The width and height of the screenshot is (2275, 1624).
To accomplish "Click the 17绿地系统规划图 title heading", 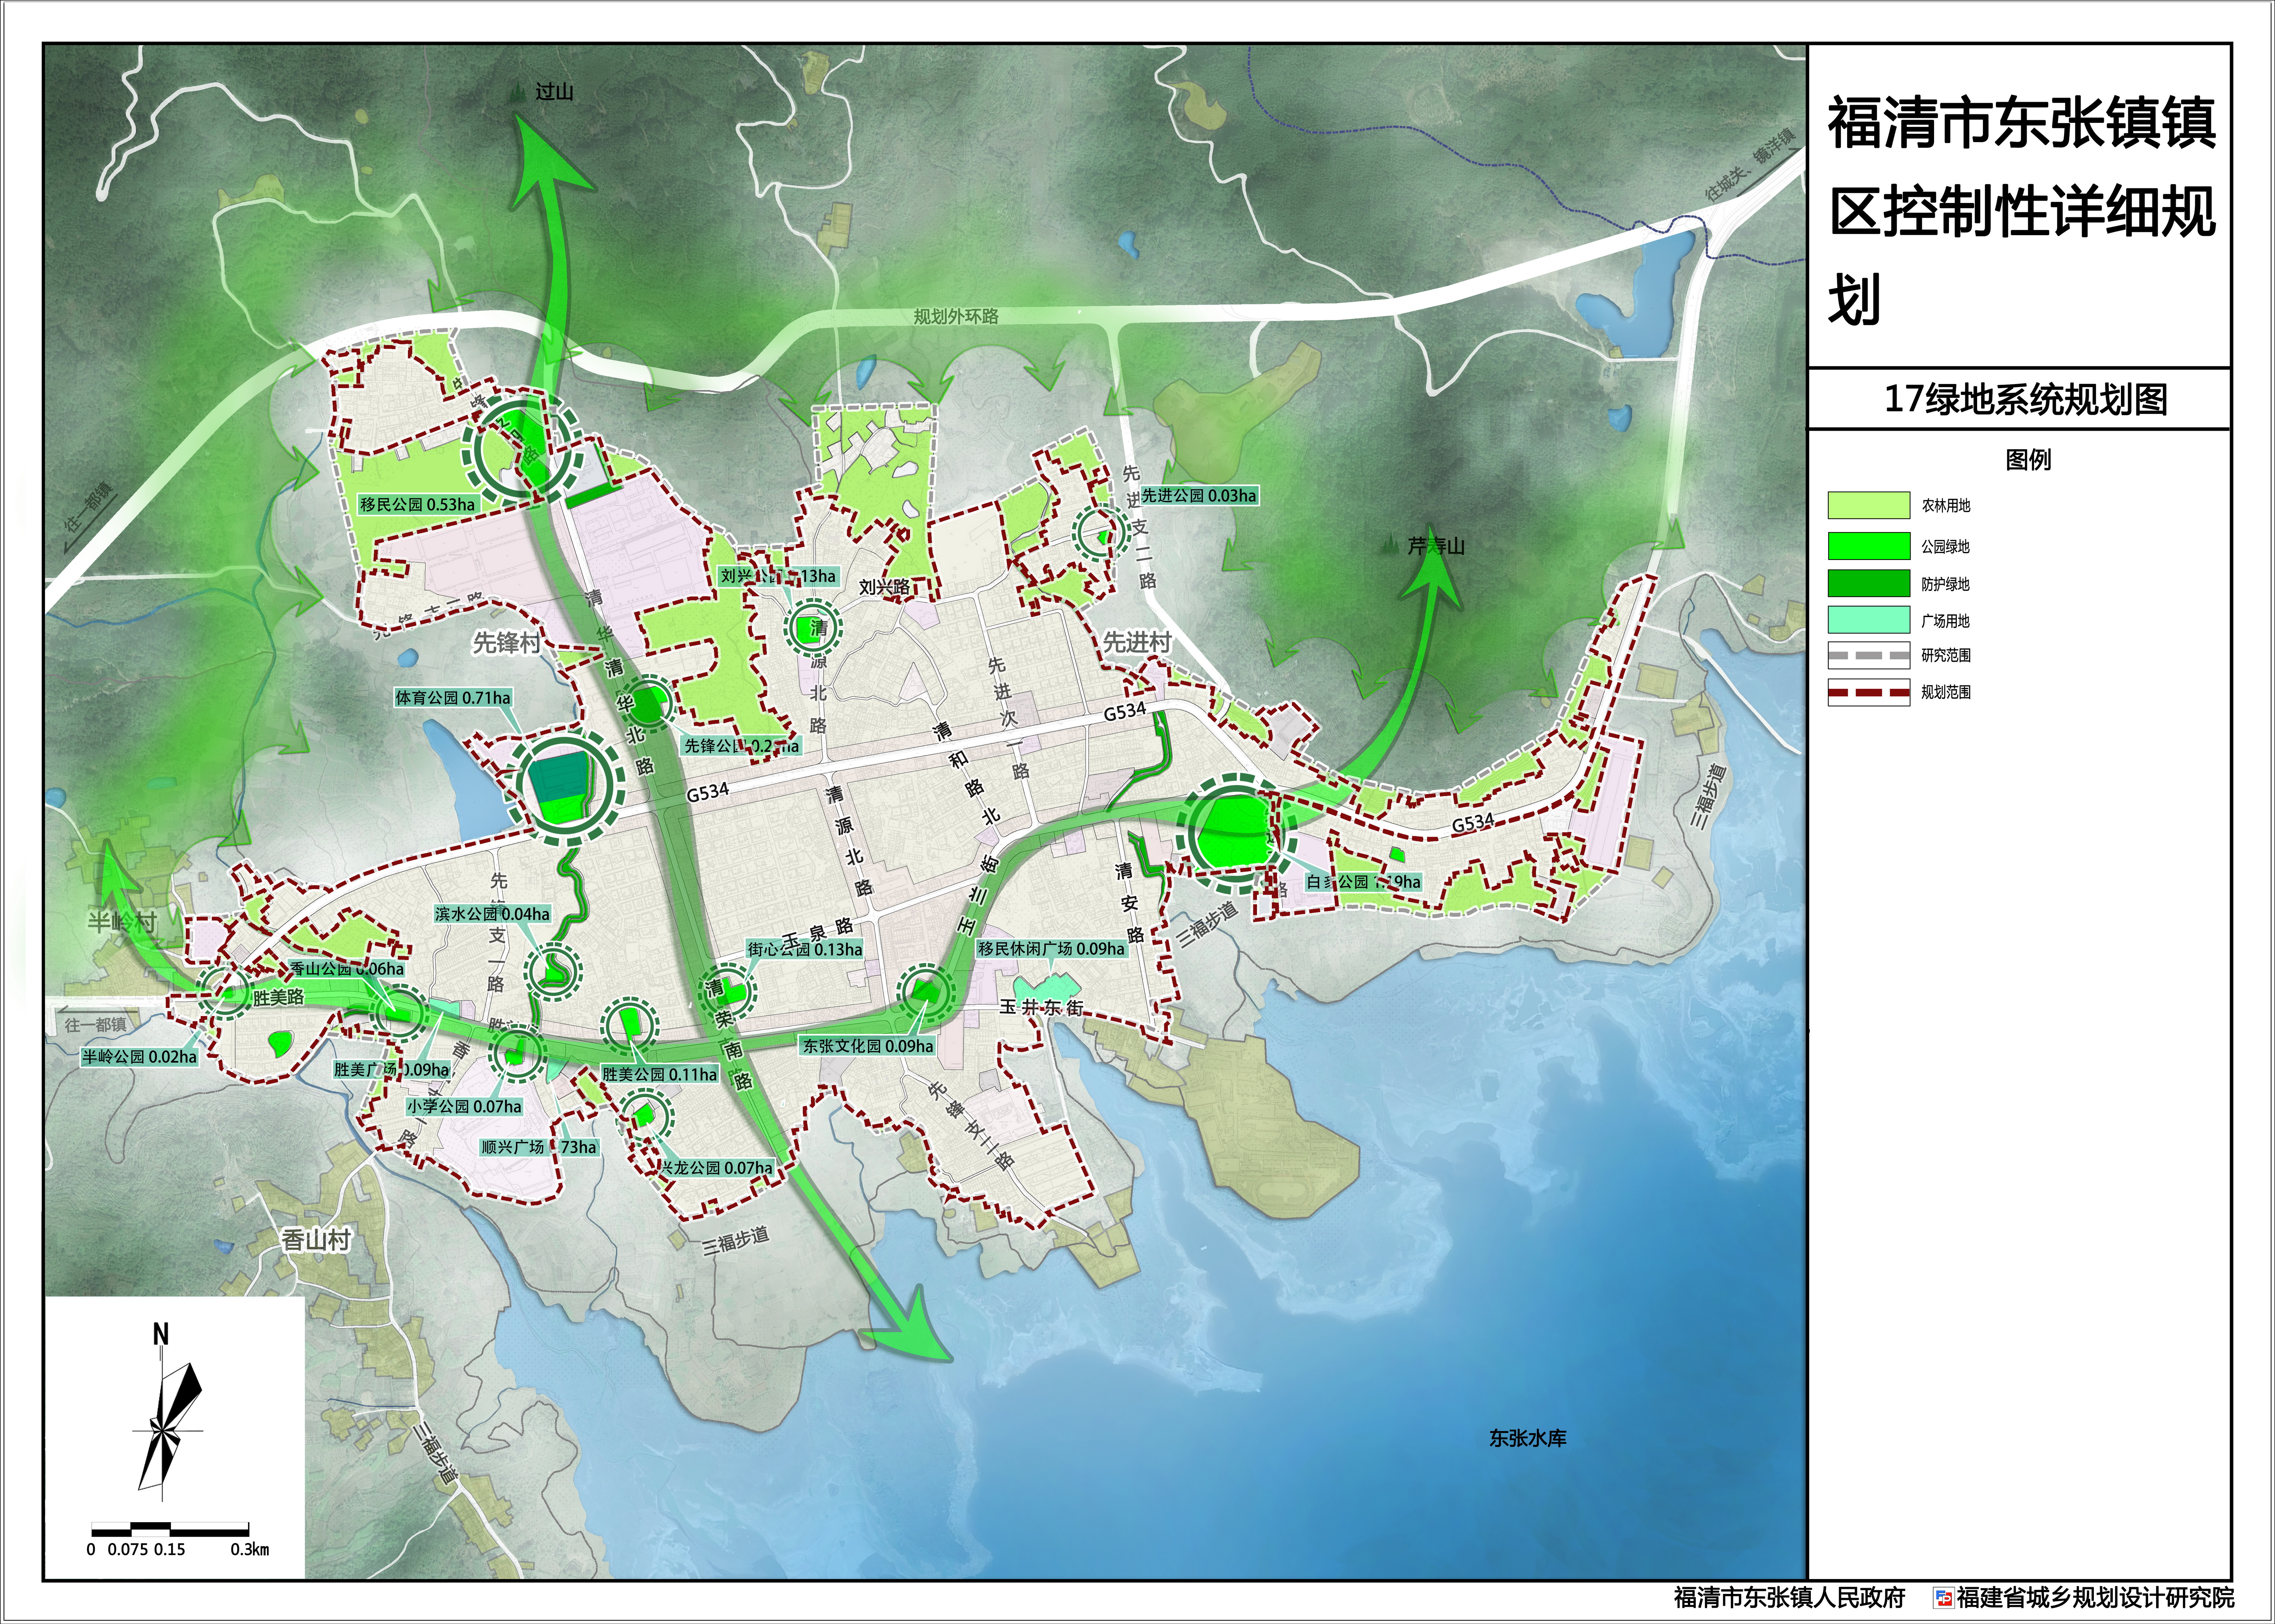I will [x=2026, y=399].
